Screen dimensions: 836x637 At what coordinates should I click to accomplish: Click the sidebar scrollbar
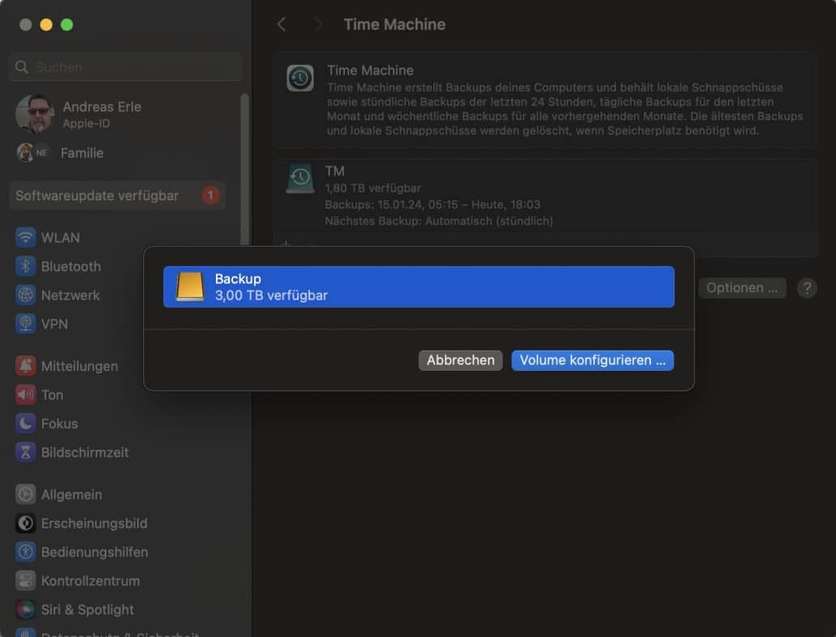(245, 170)
